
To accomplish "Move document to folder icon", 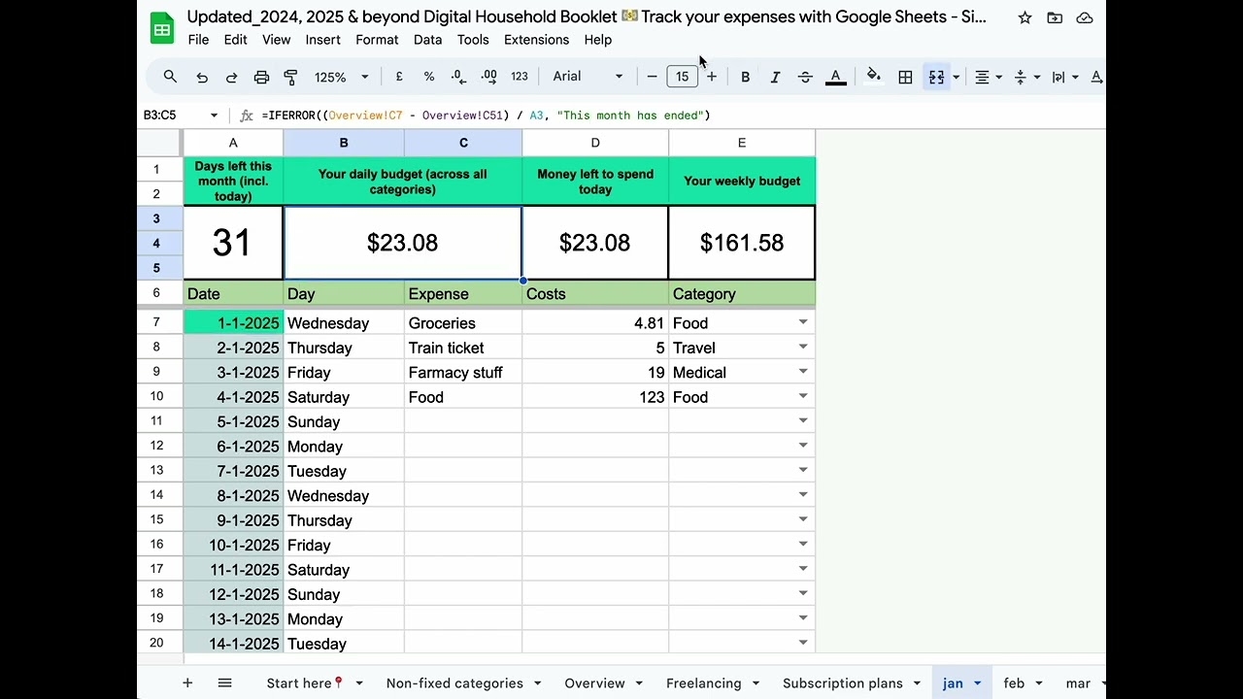I will click(x=1055, y=17).
